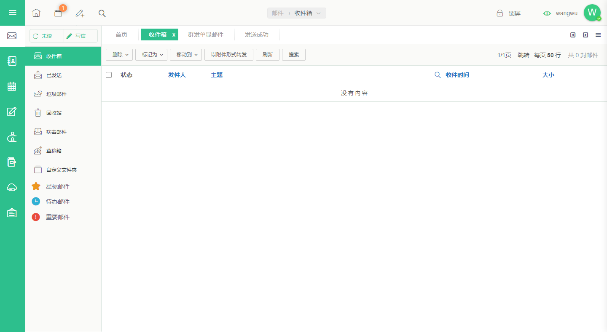Go to home via house icon
The width and height of the screenshot is (607, 332).
[36, 13]
